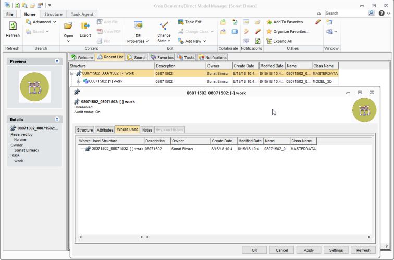This screenshot has width=394, height=260.
Task: Expand the 08071502: [1] work model row
Action: [x=78, y=81]
